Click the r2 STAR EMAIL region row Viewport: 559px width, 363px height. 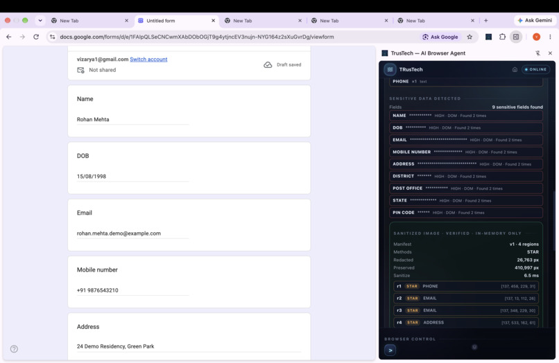[466, 298]
